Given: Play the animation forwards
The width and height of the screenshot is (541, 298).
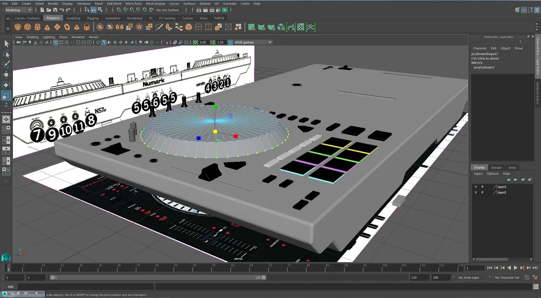Looking at the screenshot, I should [516, 268].
